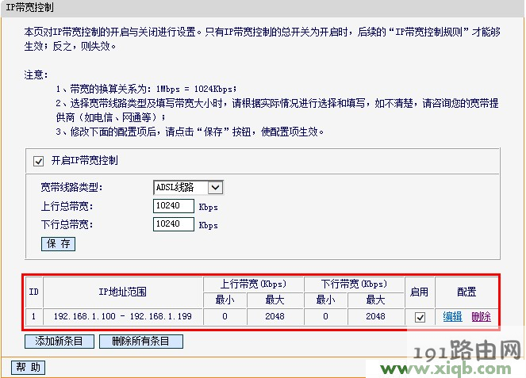Uncheck the 启用 checkbox for rule 1
526x378 pixels.
coord(420,317)
